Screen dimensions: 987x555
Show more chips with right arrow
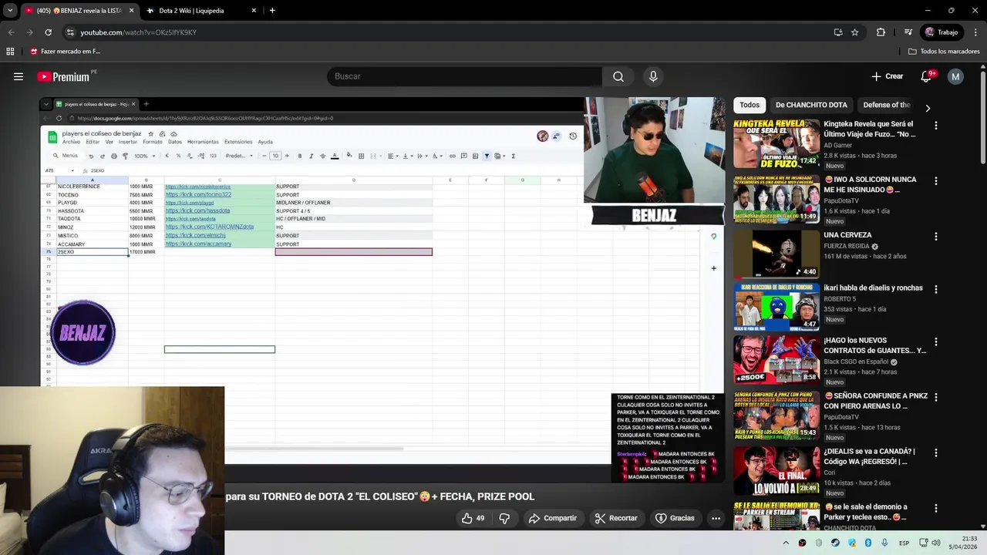point(928,108)
